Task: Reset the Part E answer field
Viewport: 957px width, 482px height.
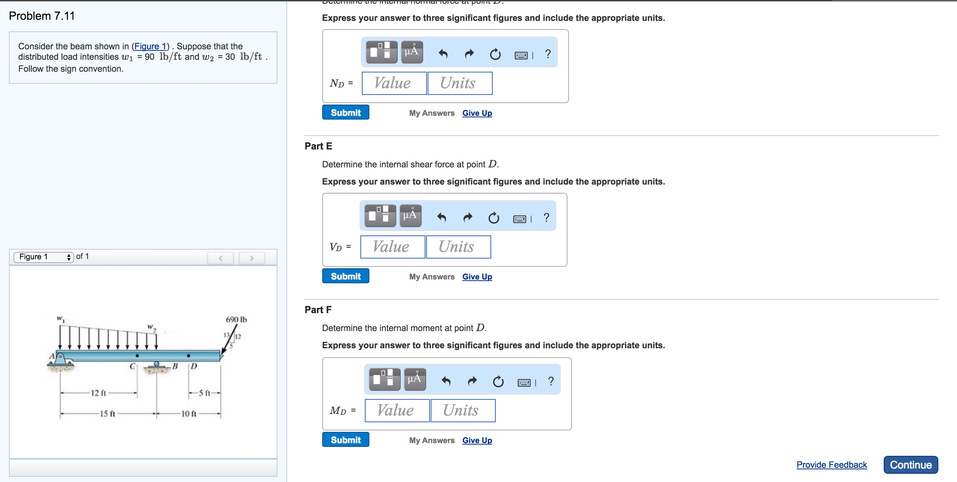Action: (x=493, y=217)
